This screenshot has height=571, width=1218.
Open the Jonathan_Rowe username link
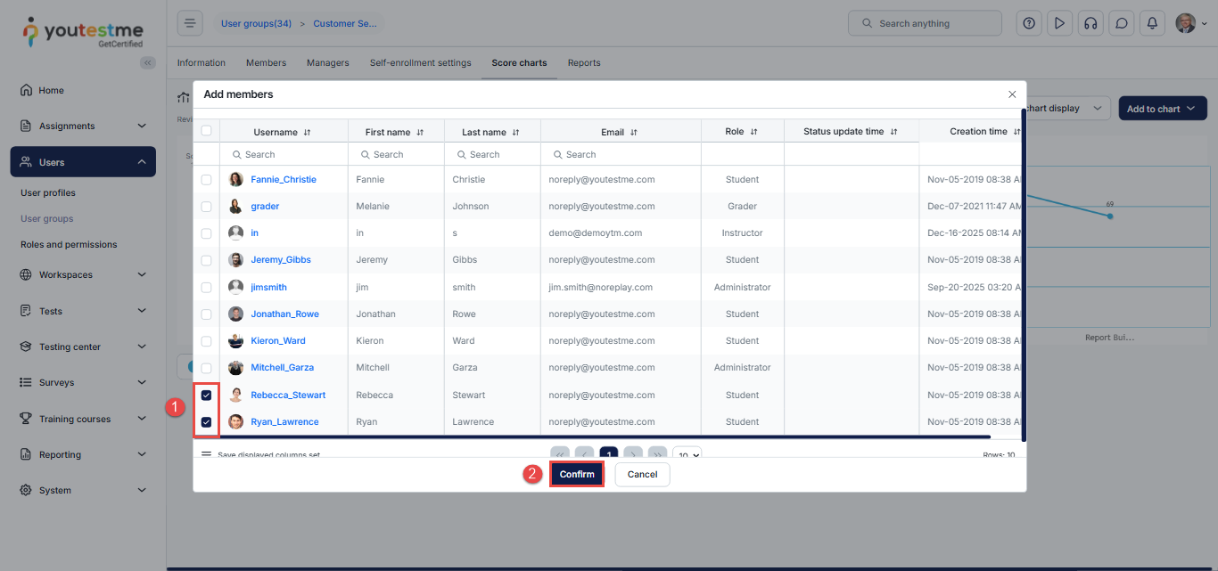pos(284,314)
